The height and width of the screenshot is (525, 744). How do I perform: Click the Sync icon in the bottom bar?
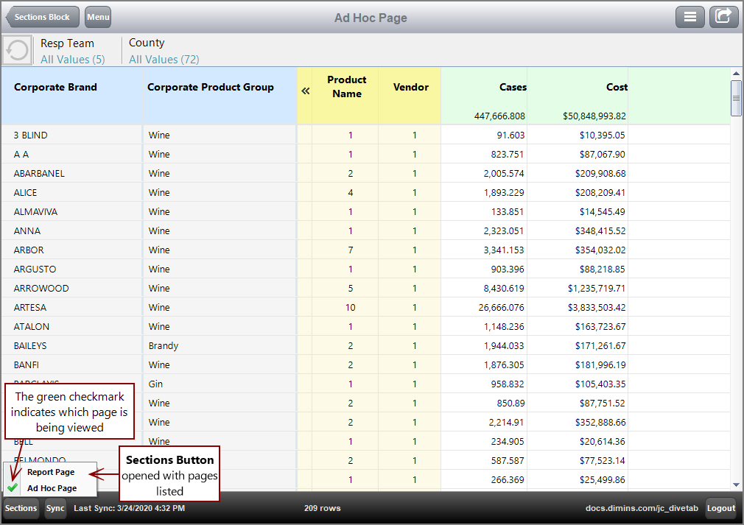point(55,508)
